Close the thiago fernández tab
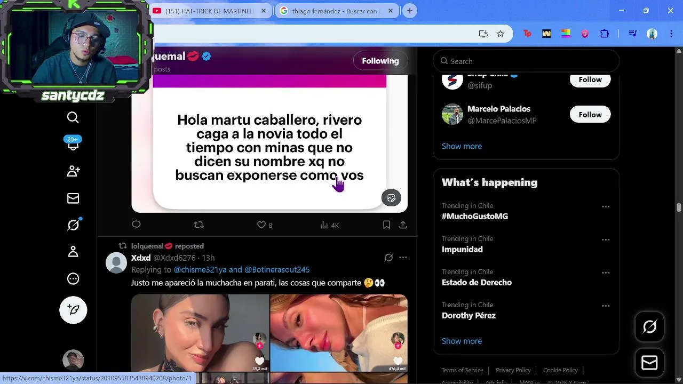Image resolution: width=683 pixels, height=384 pixels. click(391, 11)
